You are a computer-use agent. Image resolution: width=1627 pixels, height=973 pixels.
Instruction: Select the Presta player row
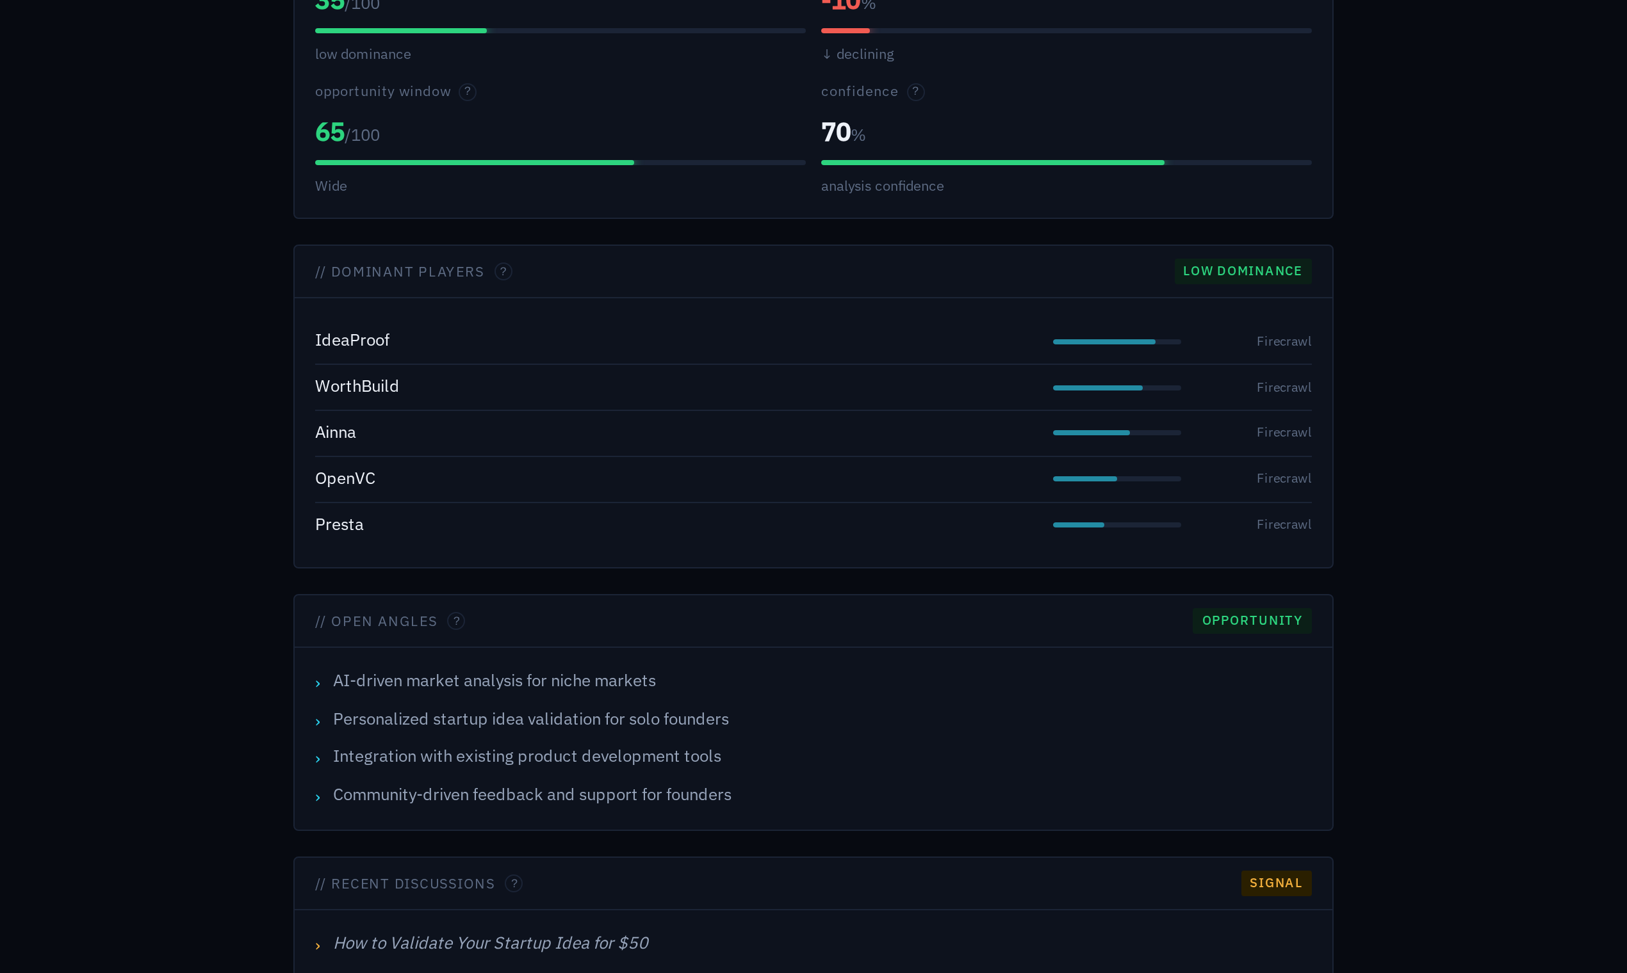pos(813,524)
